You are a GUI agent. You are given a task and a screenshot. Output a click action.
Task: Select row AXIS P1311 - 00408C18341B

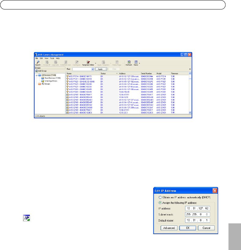127,79
